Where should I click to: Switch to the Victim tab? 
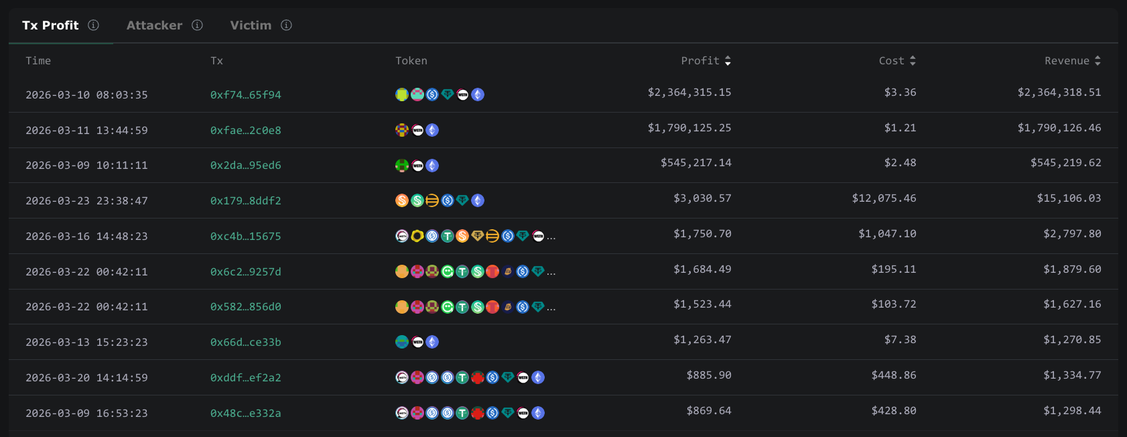pos(251,25)
